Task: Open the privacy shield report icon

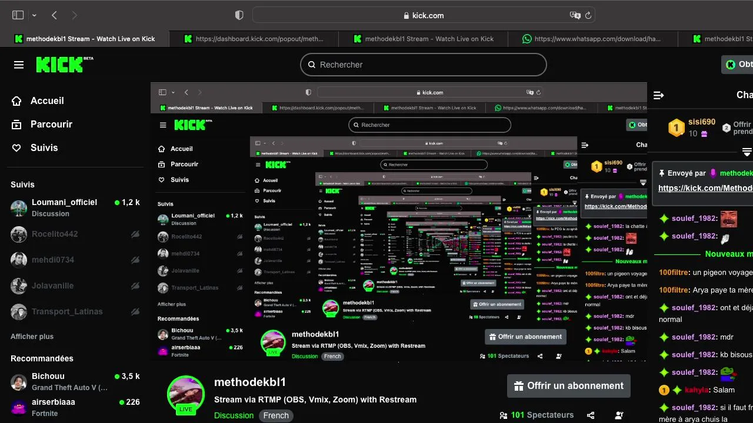Action: pyautogui.click(x=239, y=15)
